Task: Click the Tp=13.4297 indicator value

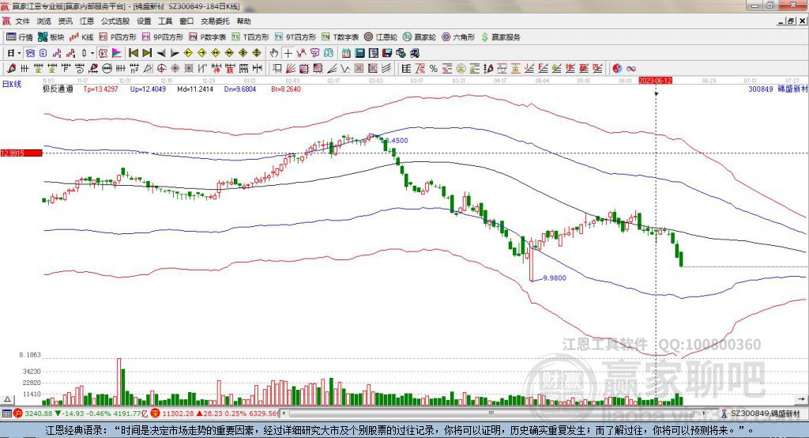Action: 100,89
